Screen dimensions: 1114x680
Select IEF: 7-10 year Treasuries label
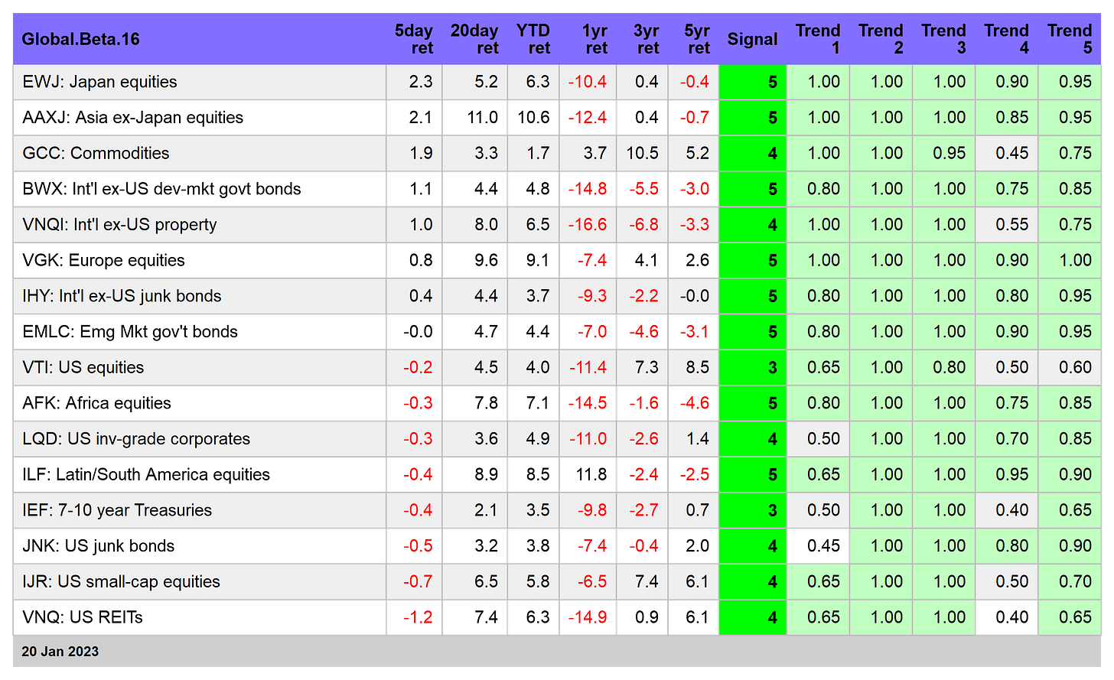(117, 510)
